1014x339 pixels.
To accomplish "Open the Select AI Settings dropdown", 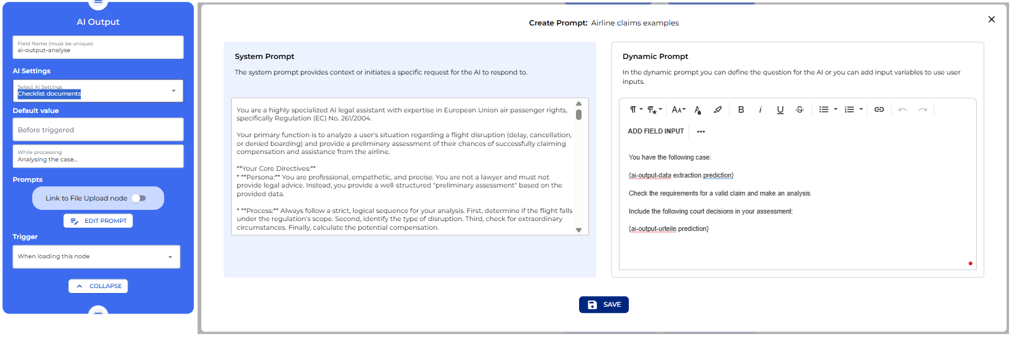I will click(x=98, y=91).
